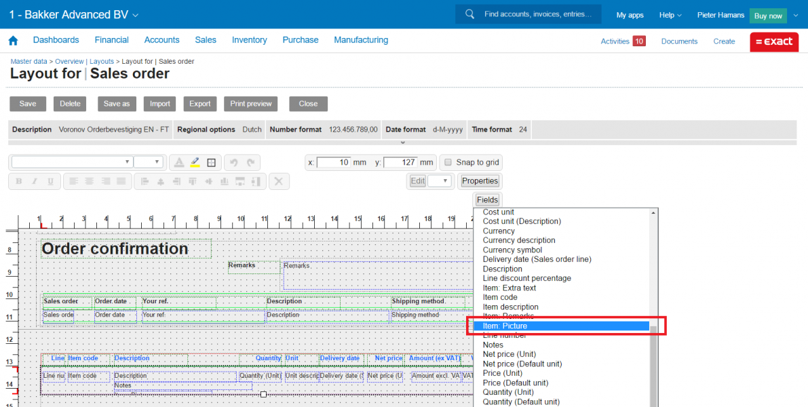Open the Manufacturing menu
808x407 pixels.
pyautogui.click(x=361, y=40)
